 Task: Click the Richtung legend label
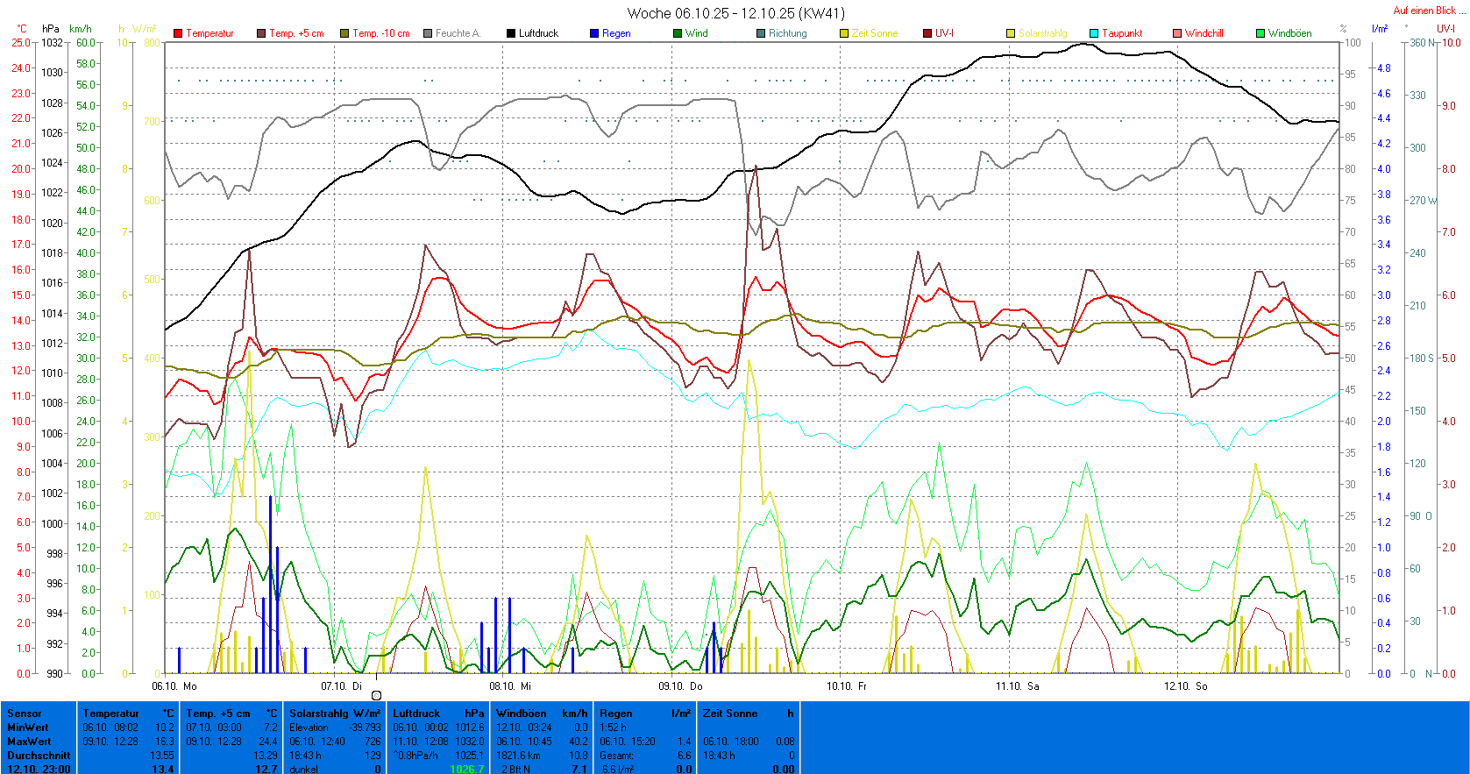click(787, 33)
